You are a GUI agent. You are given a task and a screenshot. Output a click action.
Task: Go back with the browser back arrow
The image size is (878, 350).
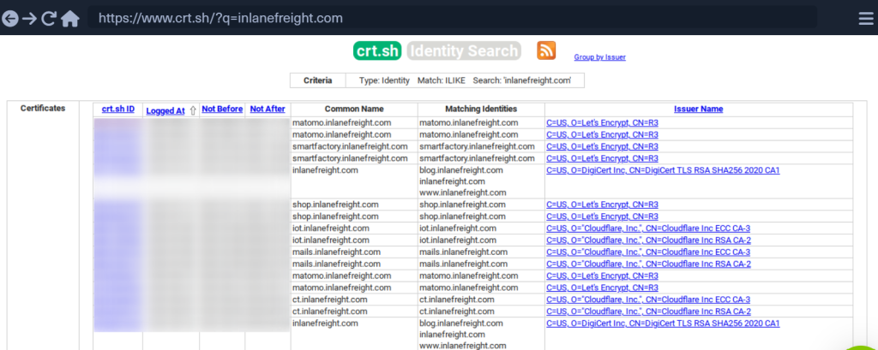10,19
